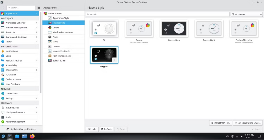264x140 pixels.
Task: Open the Search category in sidebar
Action: pyautogui.click(x=19, y=42)
